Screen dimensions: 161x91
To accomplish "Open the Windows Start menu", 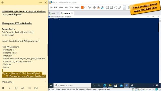I will pyautogui.click(x=51, y=85).
